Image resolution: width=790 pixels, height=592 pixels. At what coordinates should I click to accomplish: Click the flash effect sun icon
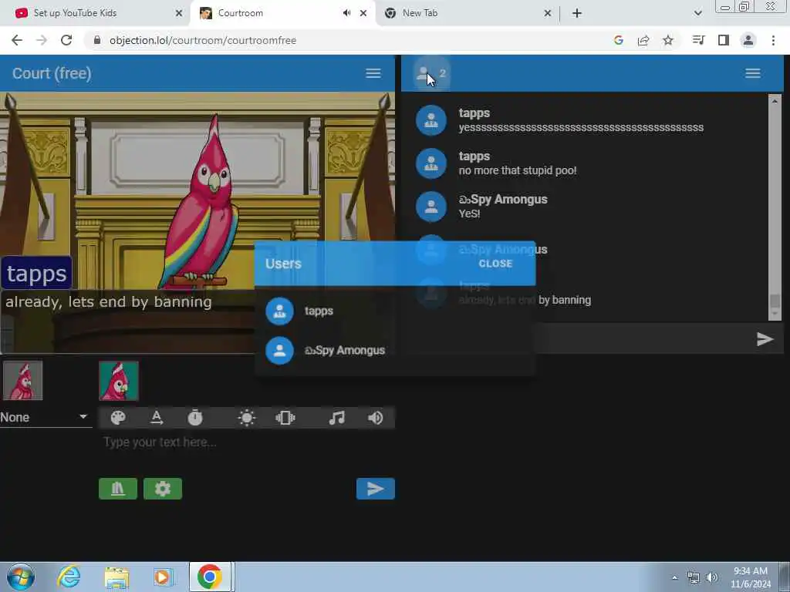coord(246,418)
